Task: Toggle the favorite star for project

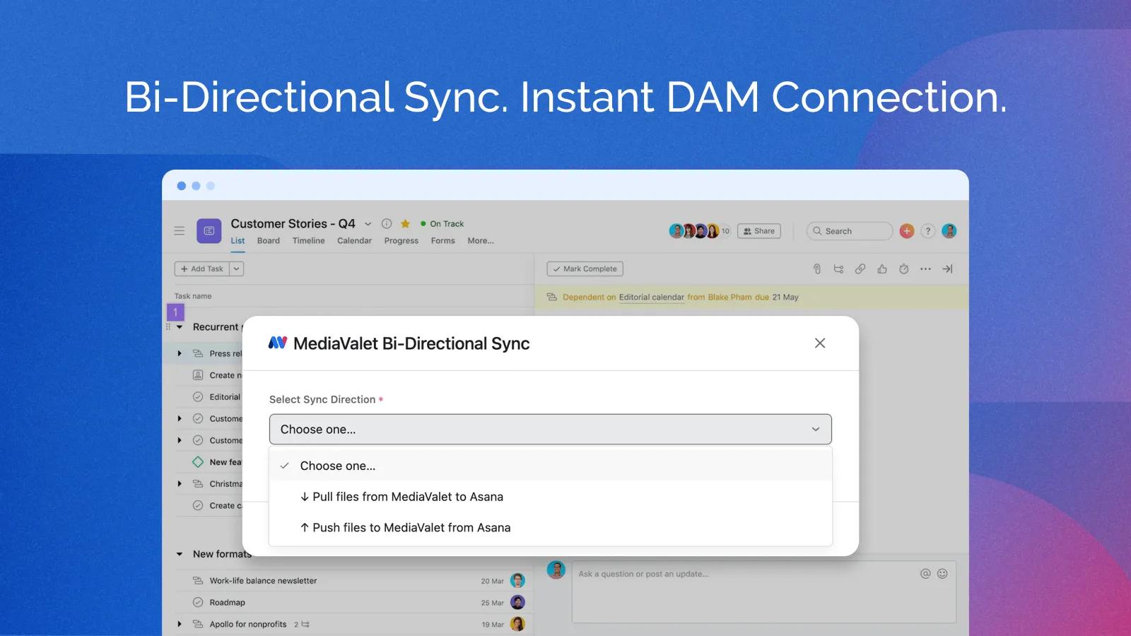Action: click(405, 223)
